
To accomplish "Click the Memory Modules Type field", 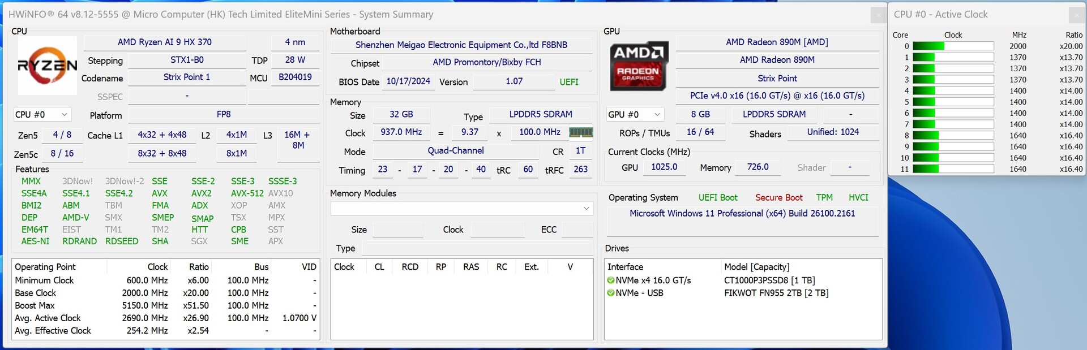I will tap(478, 248).
